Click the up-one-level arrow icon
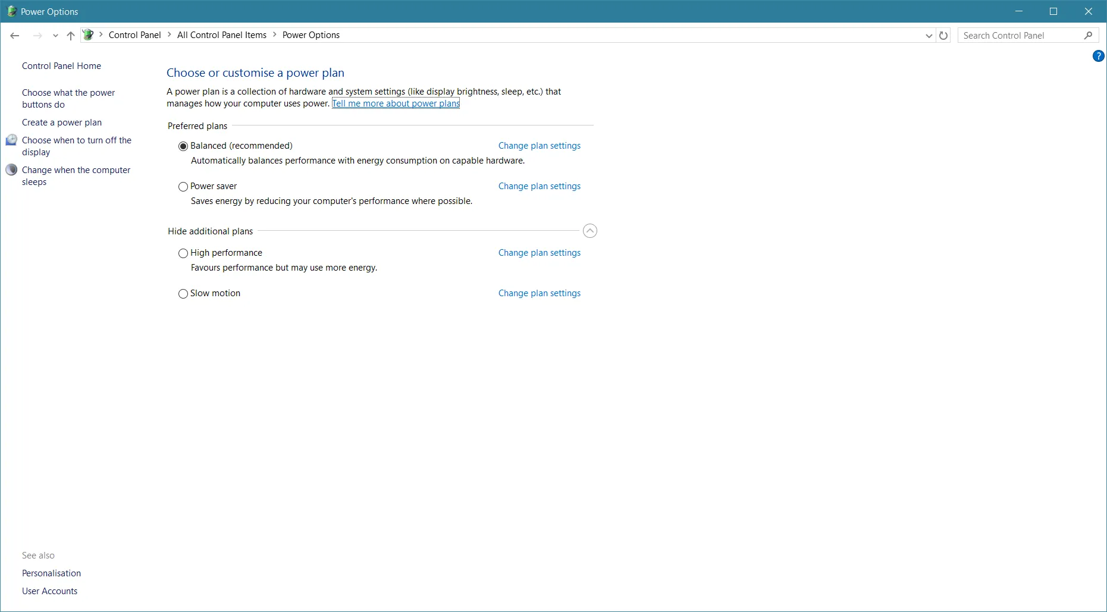This screenshot has width=1107, height=612. click(x=71, y=36)
